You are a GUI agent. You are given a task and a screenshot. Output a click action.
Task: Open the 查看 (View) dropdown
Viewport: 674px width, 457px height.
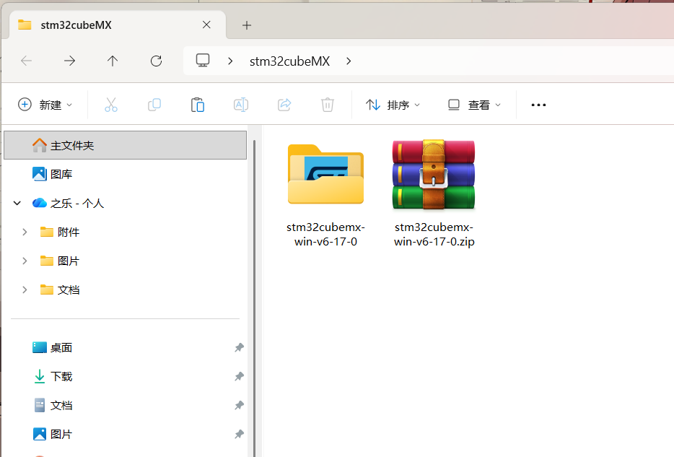click(475, 105)
